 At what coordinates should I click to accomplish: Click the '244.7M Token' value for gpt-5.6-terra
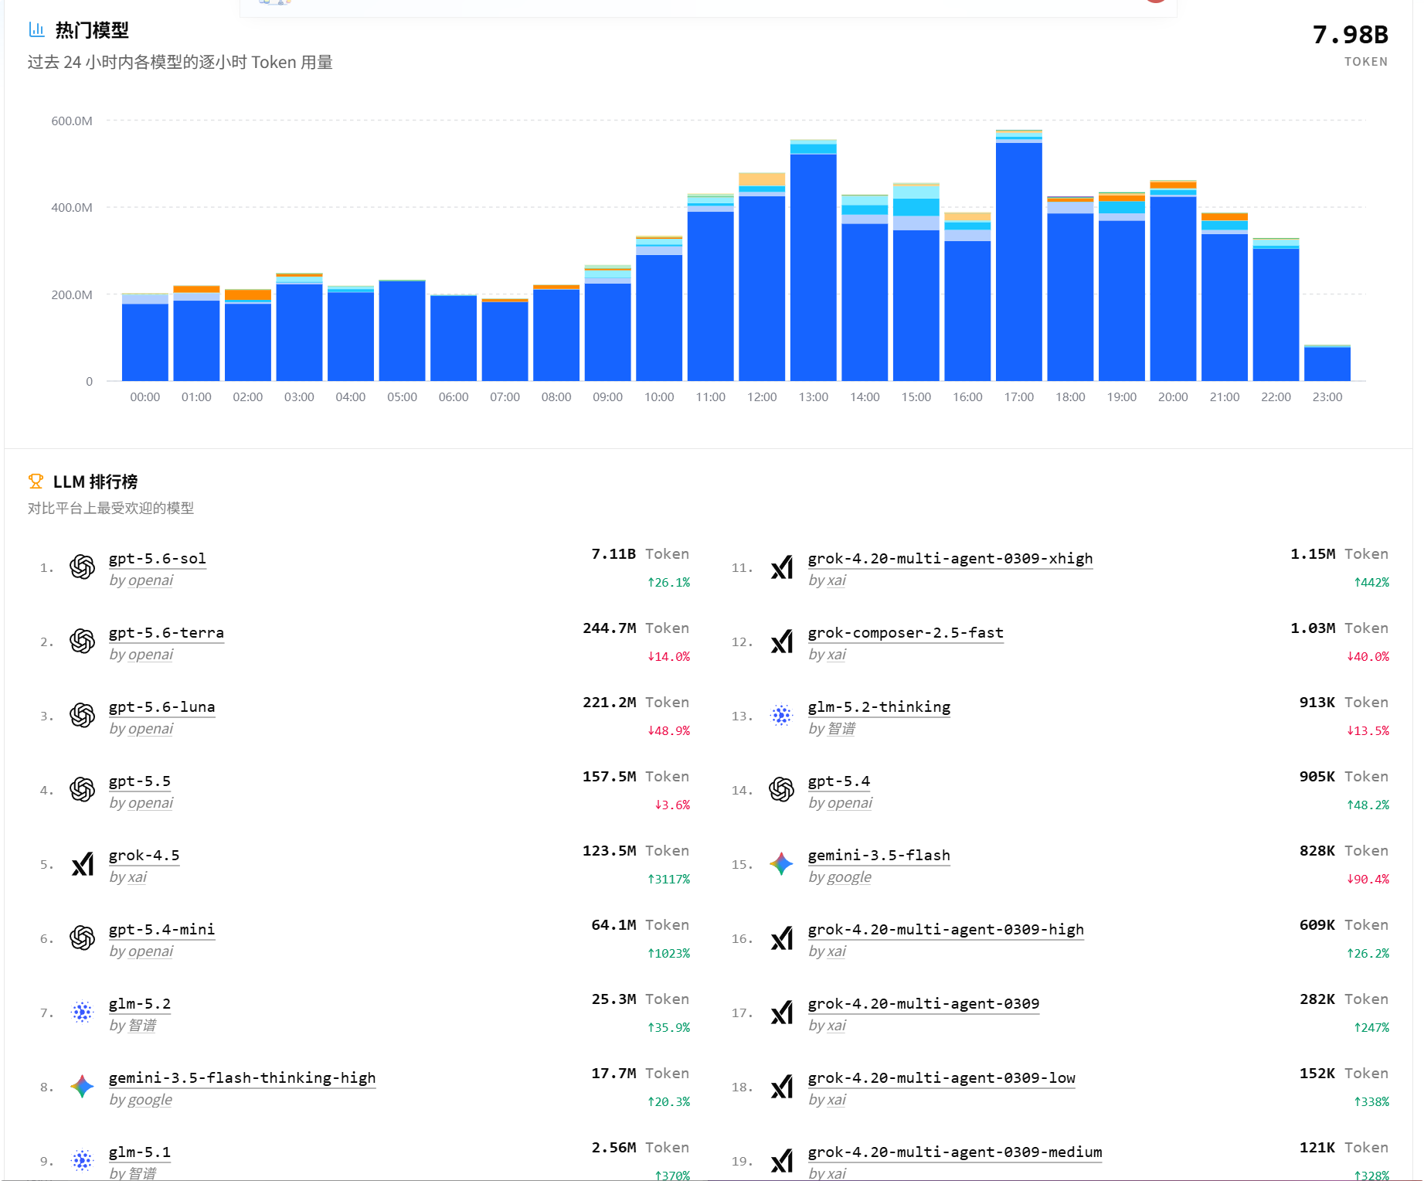point(636,628)
